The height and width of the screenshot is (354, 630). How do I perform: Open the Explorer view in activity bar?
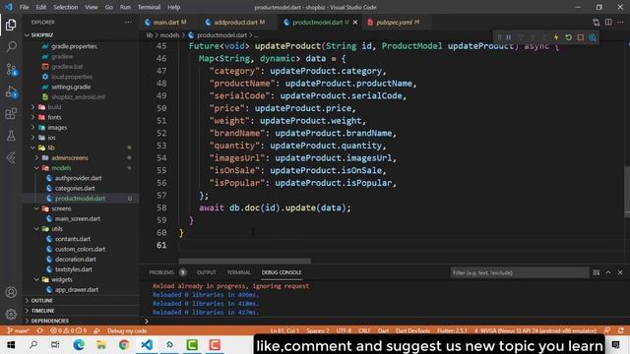coord(11,25)
